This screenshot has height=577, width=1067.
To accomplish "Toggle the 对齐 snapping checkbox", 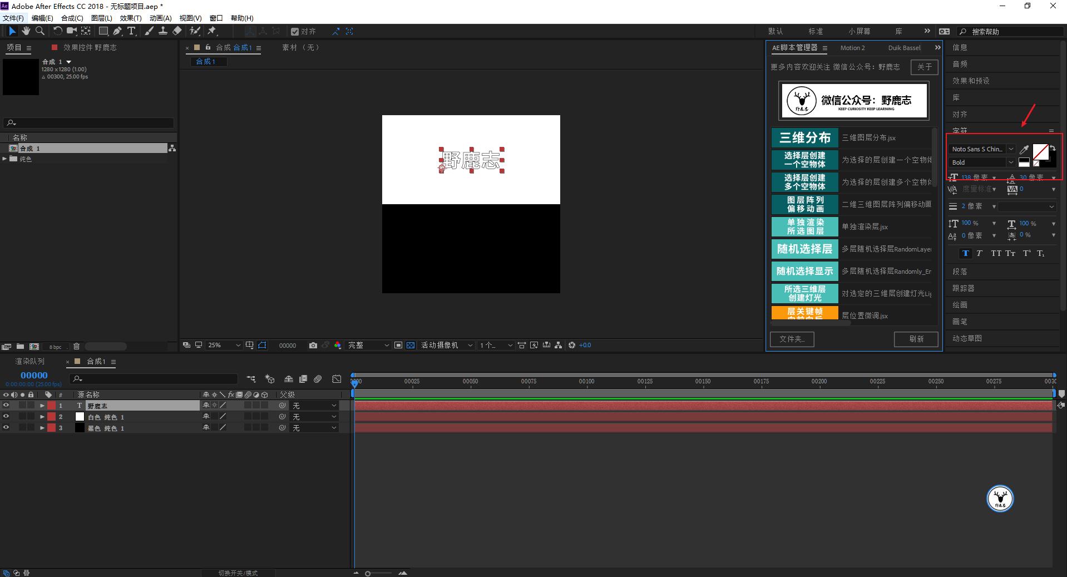I will coord(295,32).
